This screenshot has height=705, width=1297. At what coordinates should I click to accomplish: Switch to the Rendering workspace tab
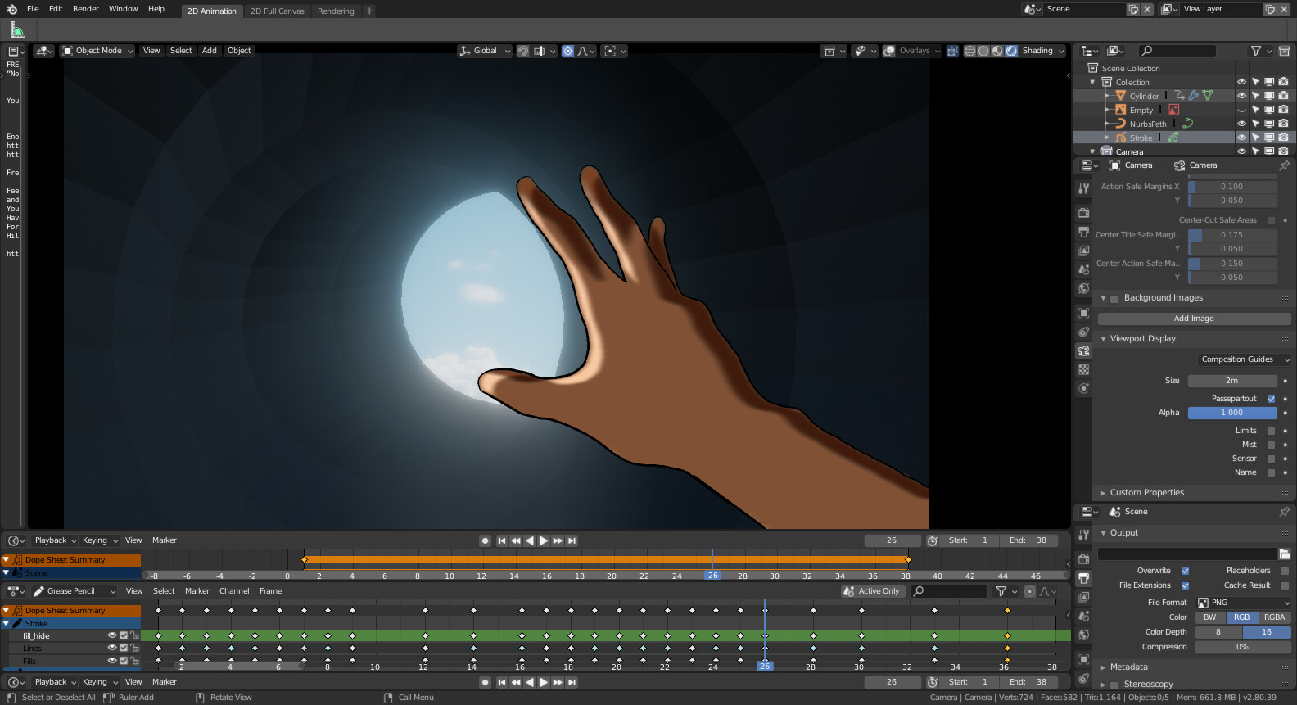click(336, 11)
